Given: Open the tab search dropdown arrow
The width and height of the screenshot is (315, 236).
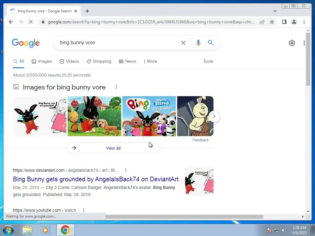Looking at the screenshot, I should pos(275,11).
